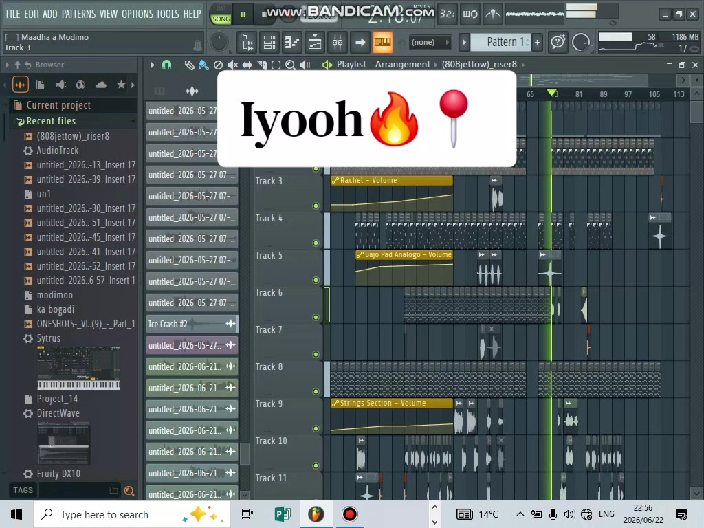This screenshot has width=704, height=528.
Task: Toggle typing keyboard to piano icon
Action: [382, 42]
